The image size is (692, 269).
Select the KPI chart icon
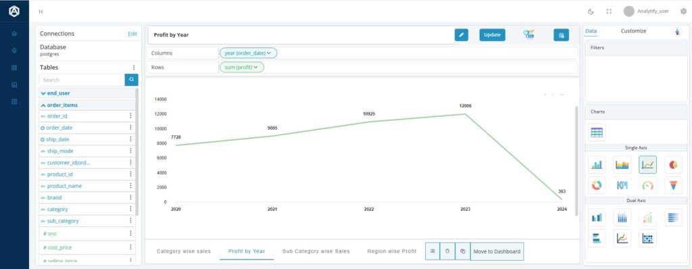[x=622, y=185]
